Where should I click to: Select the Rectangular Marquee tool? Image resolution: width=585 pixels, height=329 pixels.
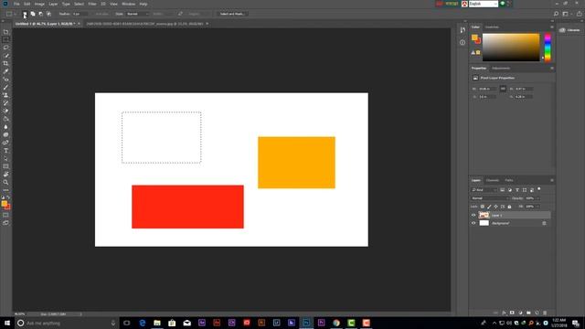point(5,39)
